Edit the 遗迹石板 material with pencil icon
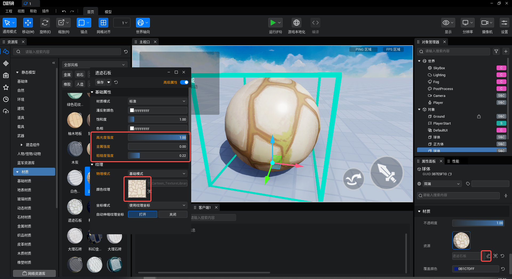 [488, 256]
